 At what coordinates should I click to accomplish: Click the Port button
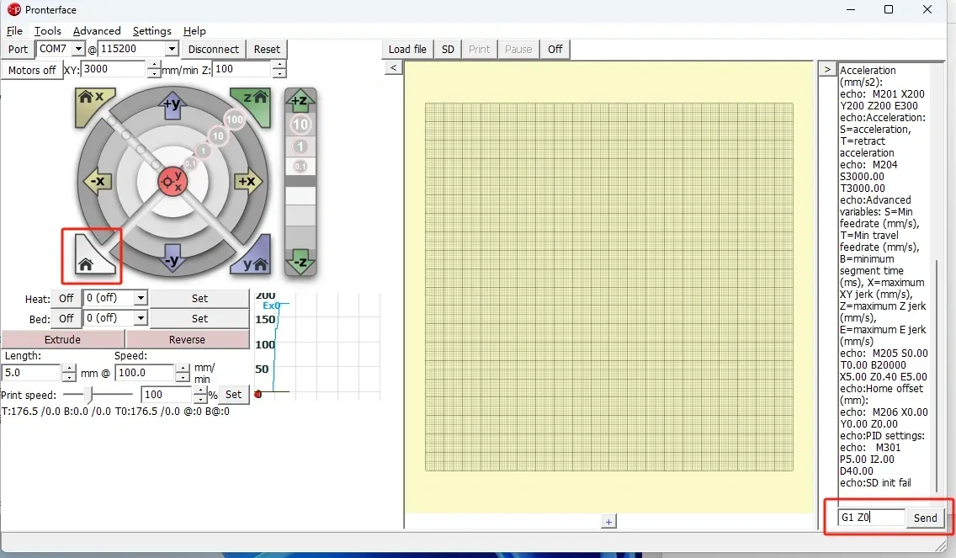[x=18, y=50]
